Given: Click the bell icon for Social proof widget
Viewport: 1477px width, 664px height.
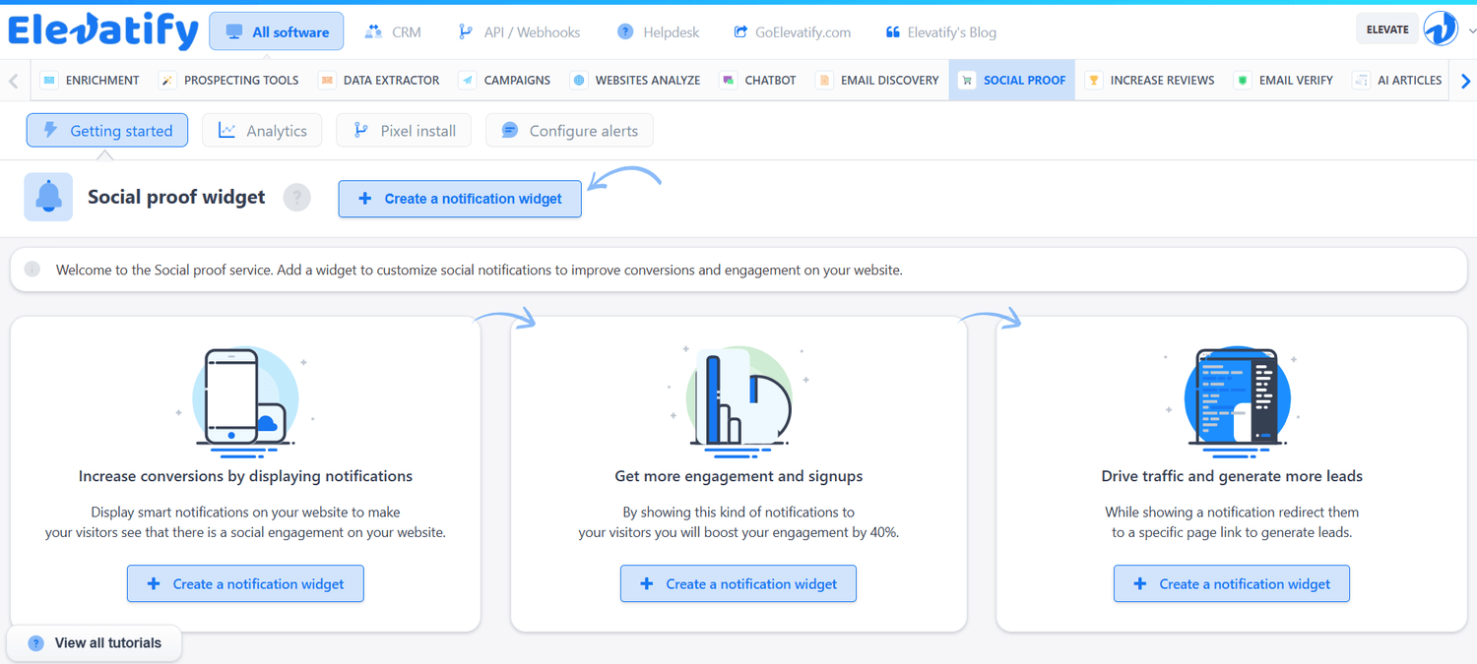Looking at the screenshot, I should [x=48, y=197].
